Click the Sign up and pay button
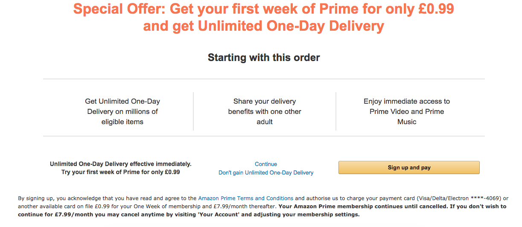The width and height of the screenshot is (522, 227). [409, 168]
